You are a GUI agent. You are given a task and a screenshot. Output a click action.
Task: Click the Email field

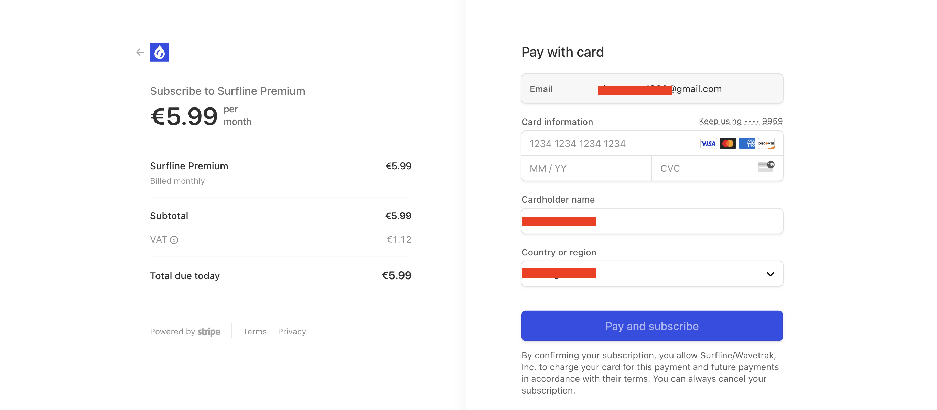[652, 89]
